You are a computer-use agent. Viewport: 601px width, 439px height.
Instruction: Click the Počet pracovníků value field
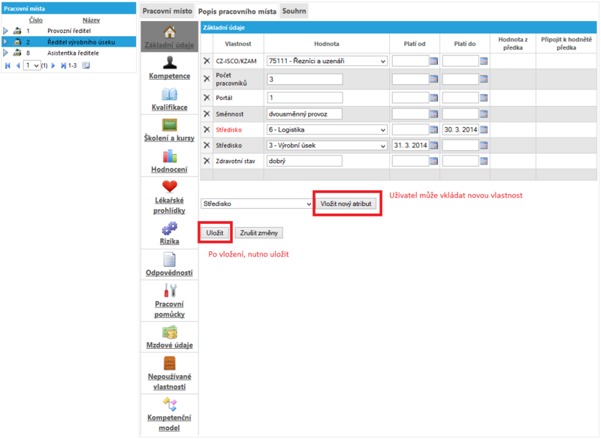click(x=305, y=79)
